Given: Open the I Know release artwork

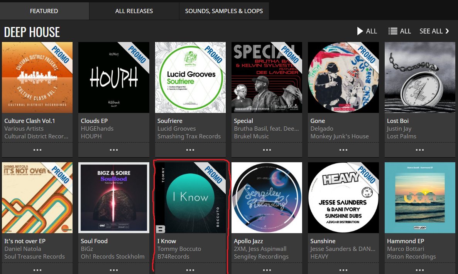Looking at the screenshot, I should [190, 197].
